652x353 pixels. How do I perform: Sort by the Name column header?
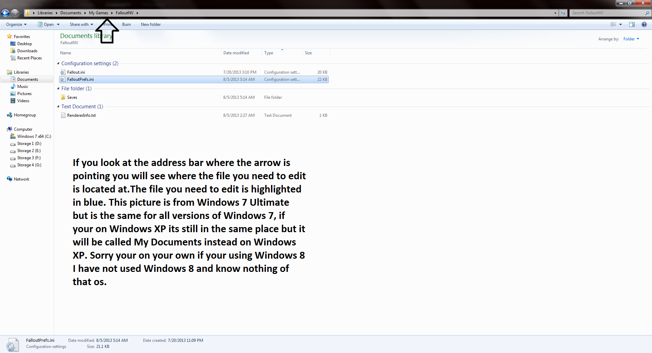click(x=140, y=53)
